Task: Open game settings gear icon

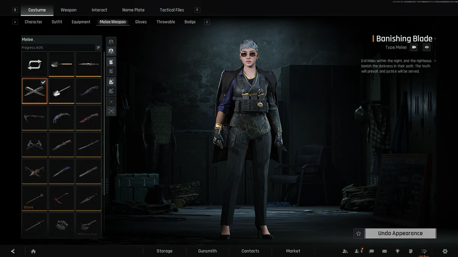Action: (x=445, y=251)
